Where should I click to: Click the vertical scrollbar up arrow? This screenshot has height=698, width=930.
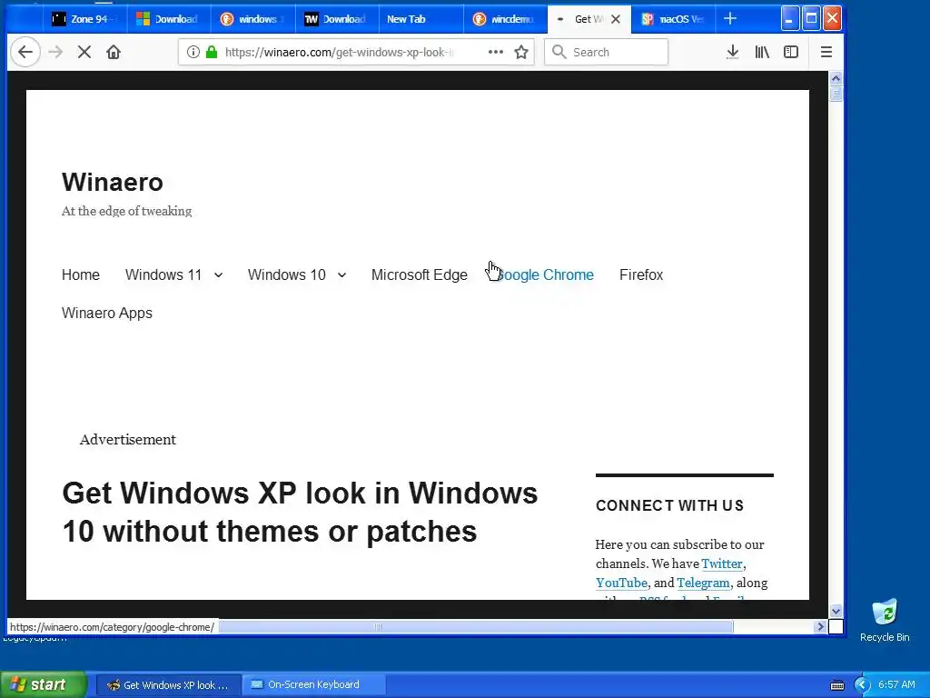coord(836,78)
